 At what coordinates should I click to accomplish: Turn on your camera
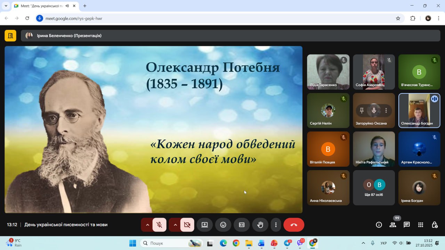point(187,225)
